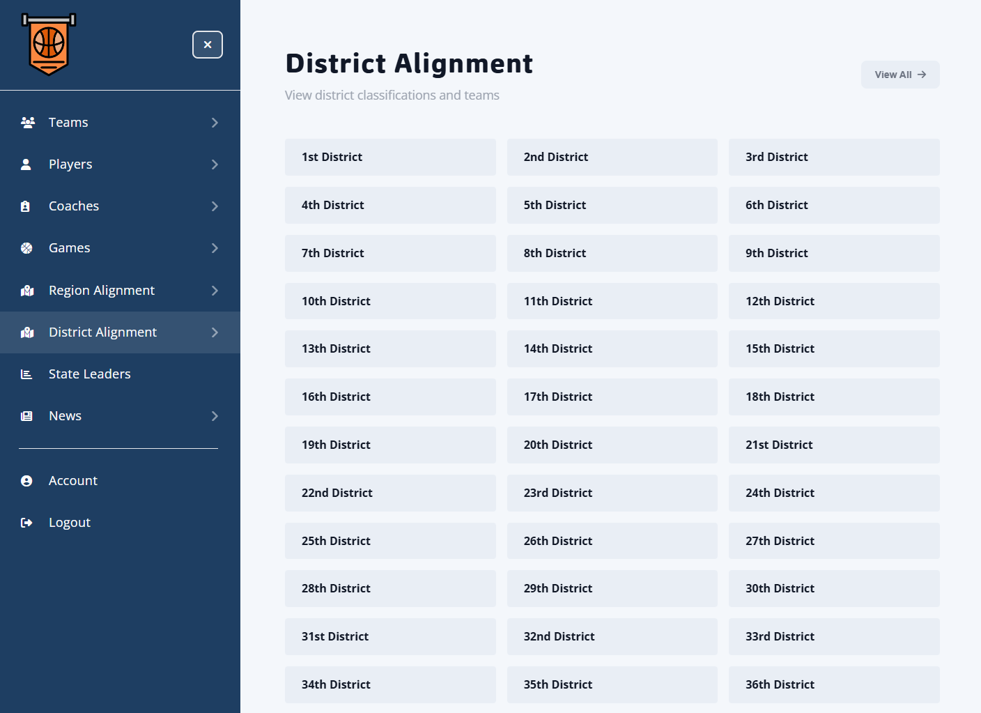981x713 pixels.
Task: Close the sidebar with the X button
Action: click(x=208, y=45)
